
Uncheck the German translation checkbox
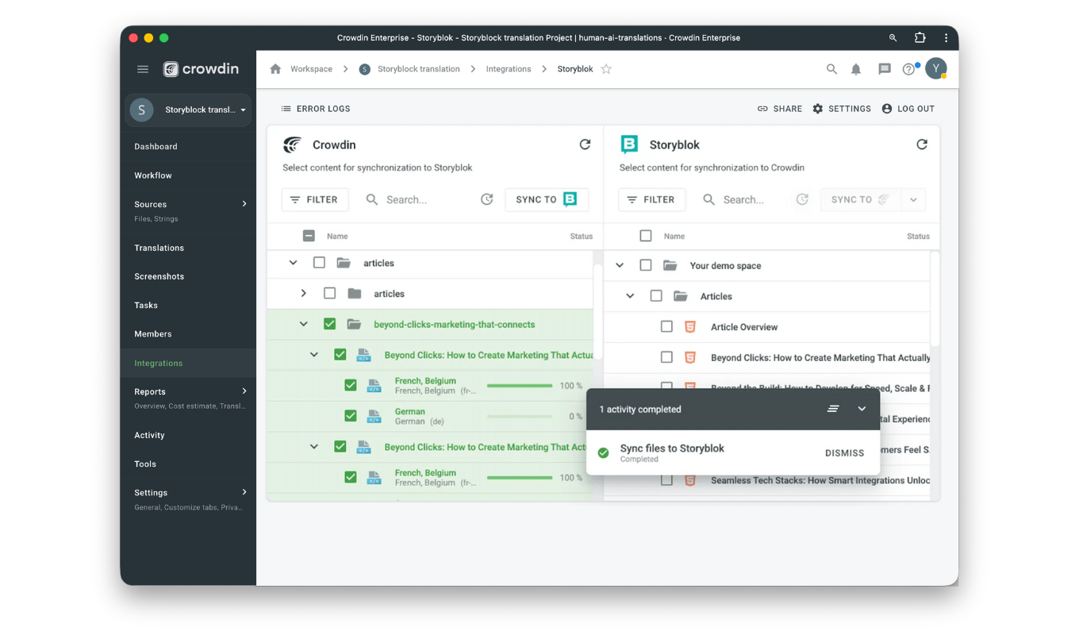click(x=350, y=416)
